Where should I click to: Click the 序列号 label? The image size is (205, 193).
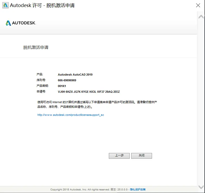tap(41, 80)
